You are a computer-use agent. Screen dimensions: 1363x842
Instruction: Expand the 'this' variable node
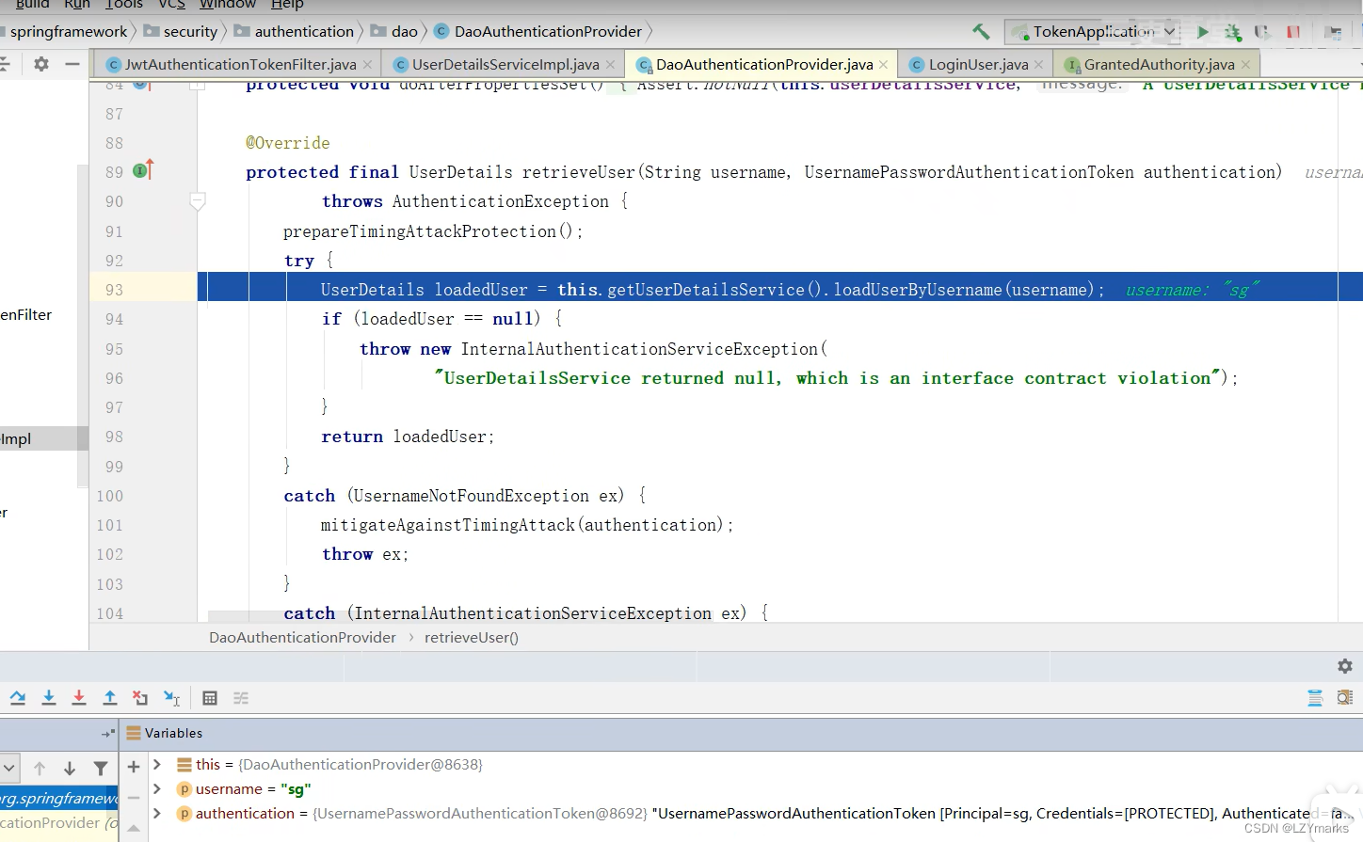point(157,765)
